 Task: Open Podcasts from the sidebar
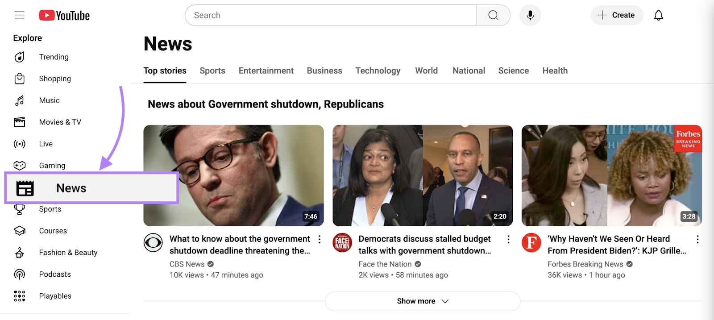click(x=55, y=274)
